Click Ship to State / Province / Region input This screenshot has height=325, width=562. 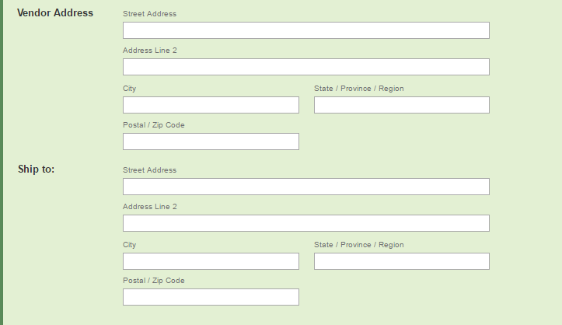click(x=401, y=261)
